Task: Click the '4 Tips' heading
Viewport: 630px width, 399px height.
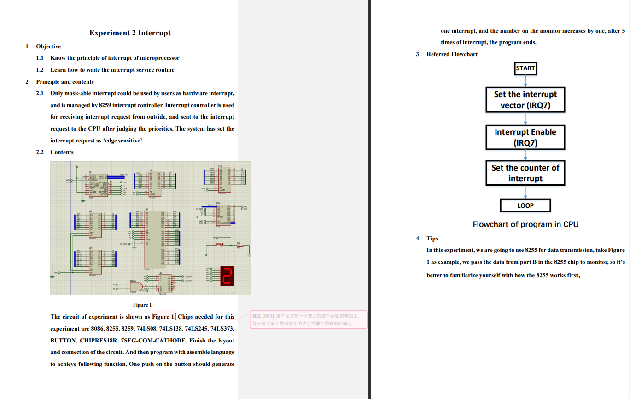Action: [x=427, y=239]
